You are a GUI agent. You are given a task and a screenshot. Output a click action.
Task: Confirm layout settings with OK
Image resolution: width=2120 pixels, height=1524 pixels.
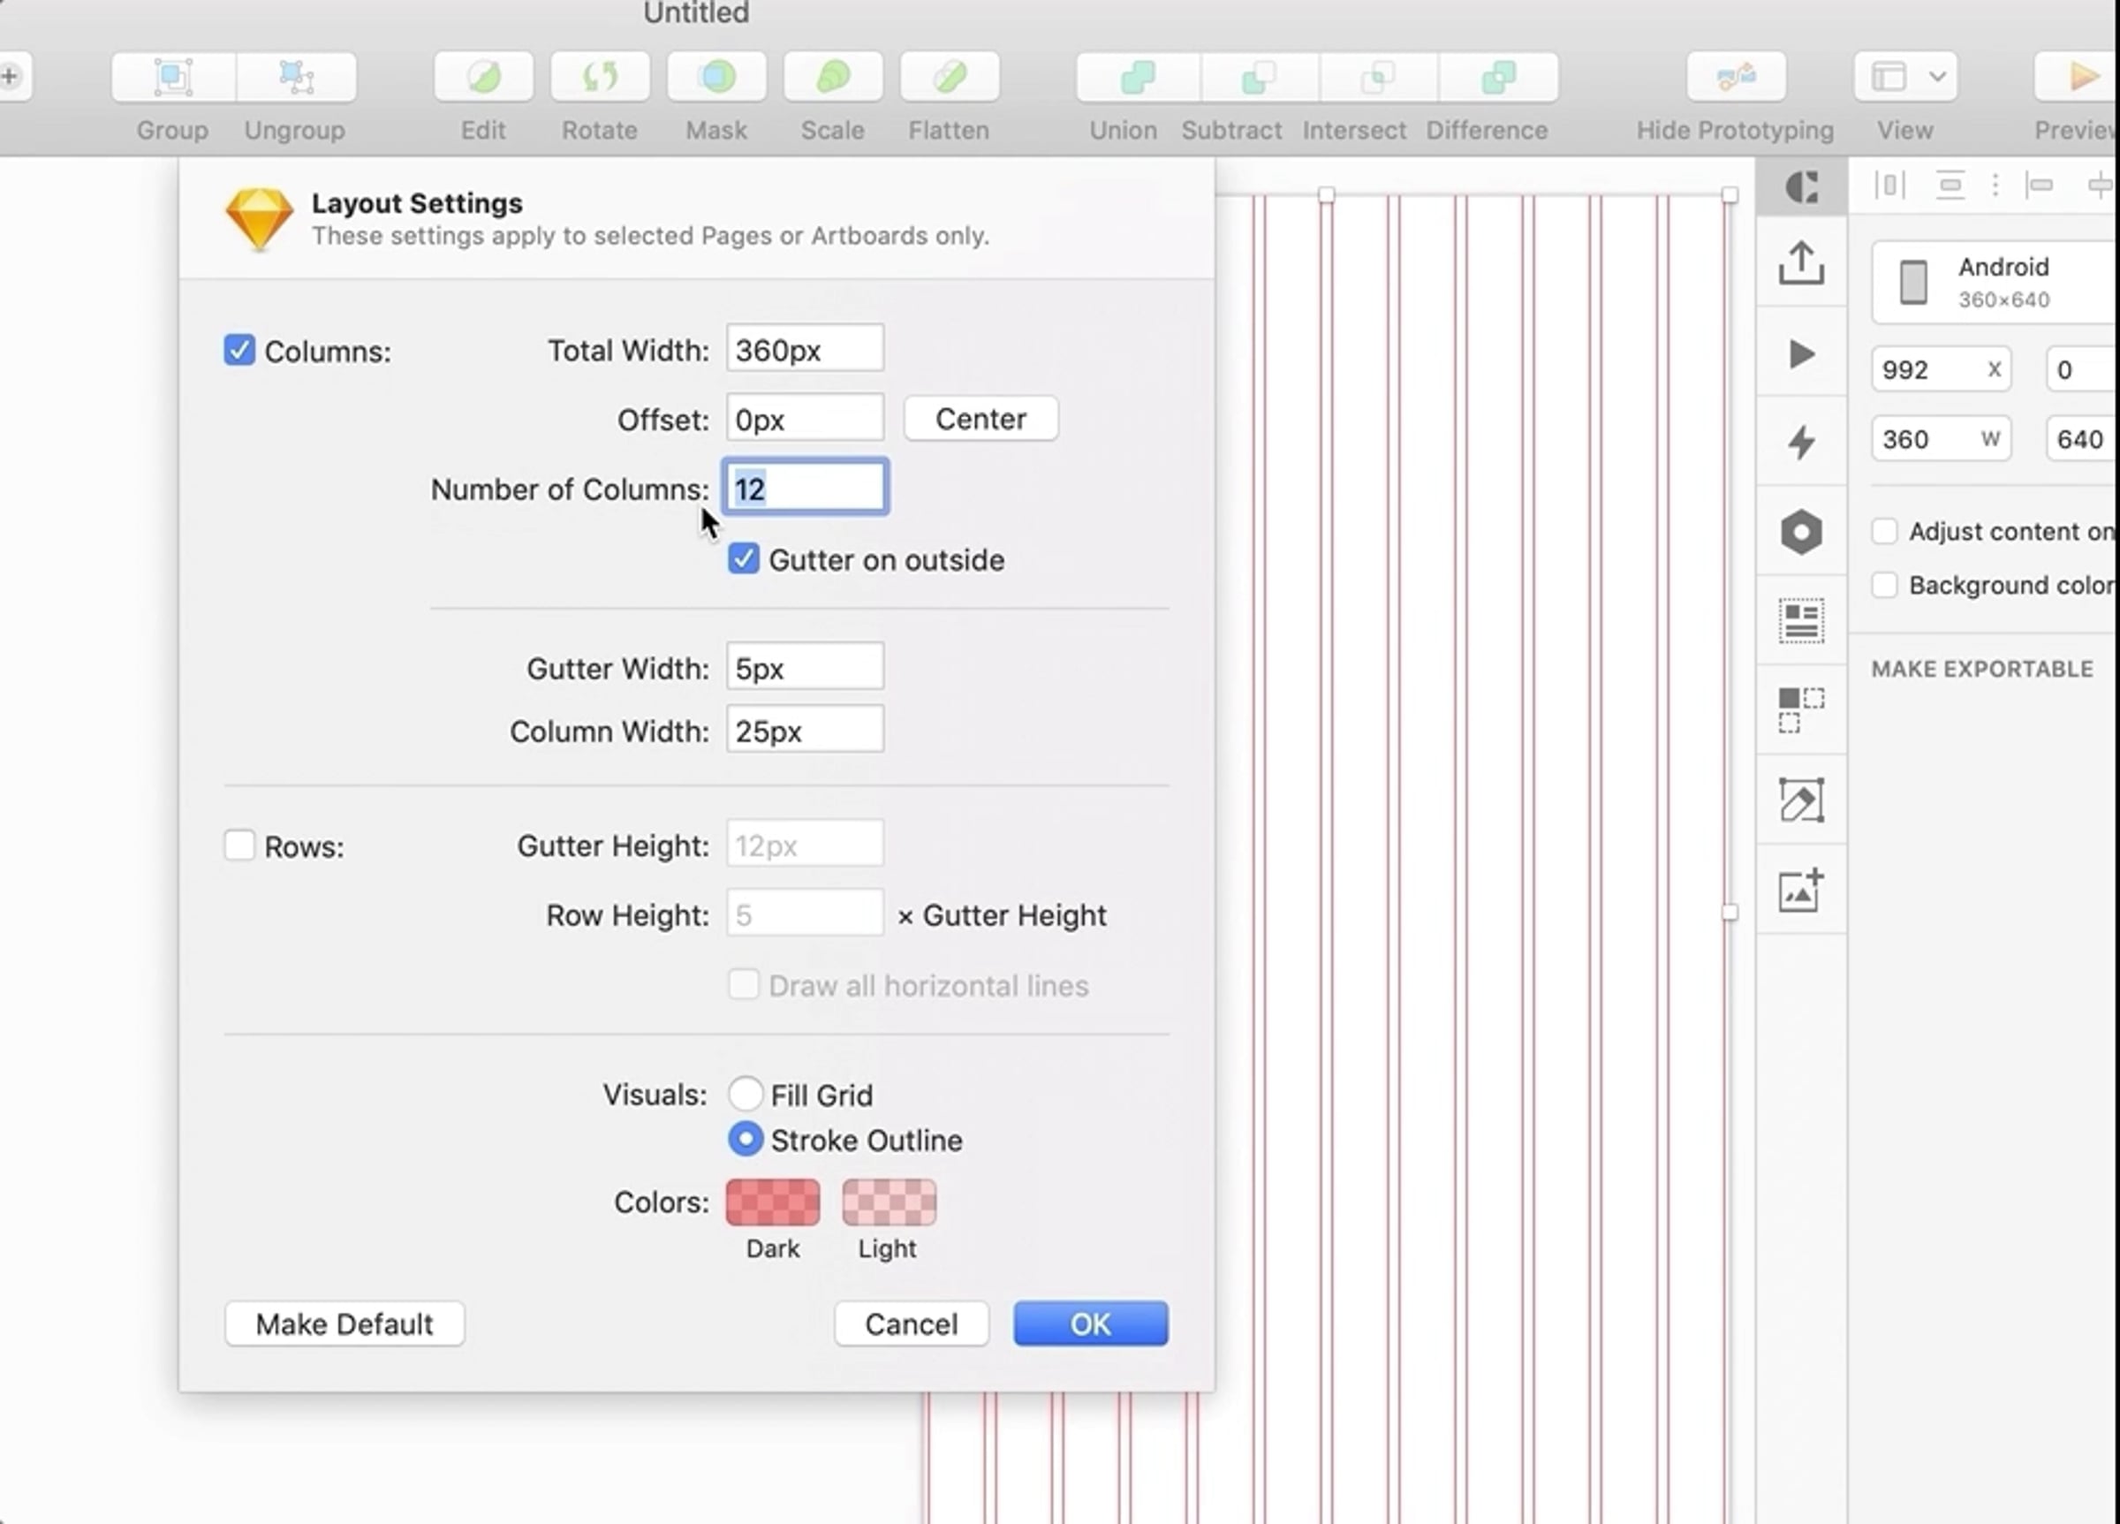click(1090, 1323)
